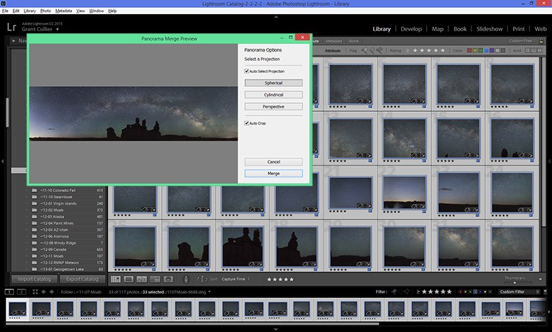Click the flagged filter icon in Attribute bar
The width and height of the screenshot is (552, 332).
click(x=364, y=50)
